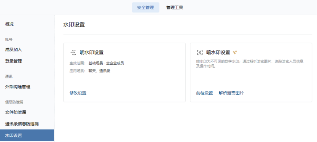The image size is (317, 142).
Task: Open the 管理工具 tab
Action: pyautogui.click(x=175, y=8)
